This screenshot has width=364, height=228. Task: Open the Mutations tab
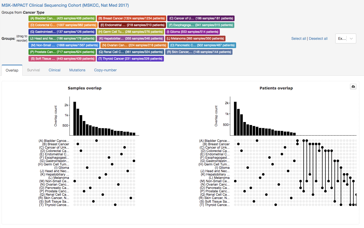pos(77,70)
